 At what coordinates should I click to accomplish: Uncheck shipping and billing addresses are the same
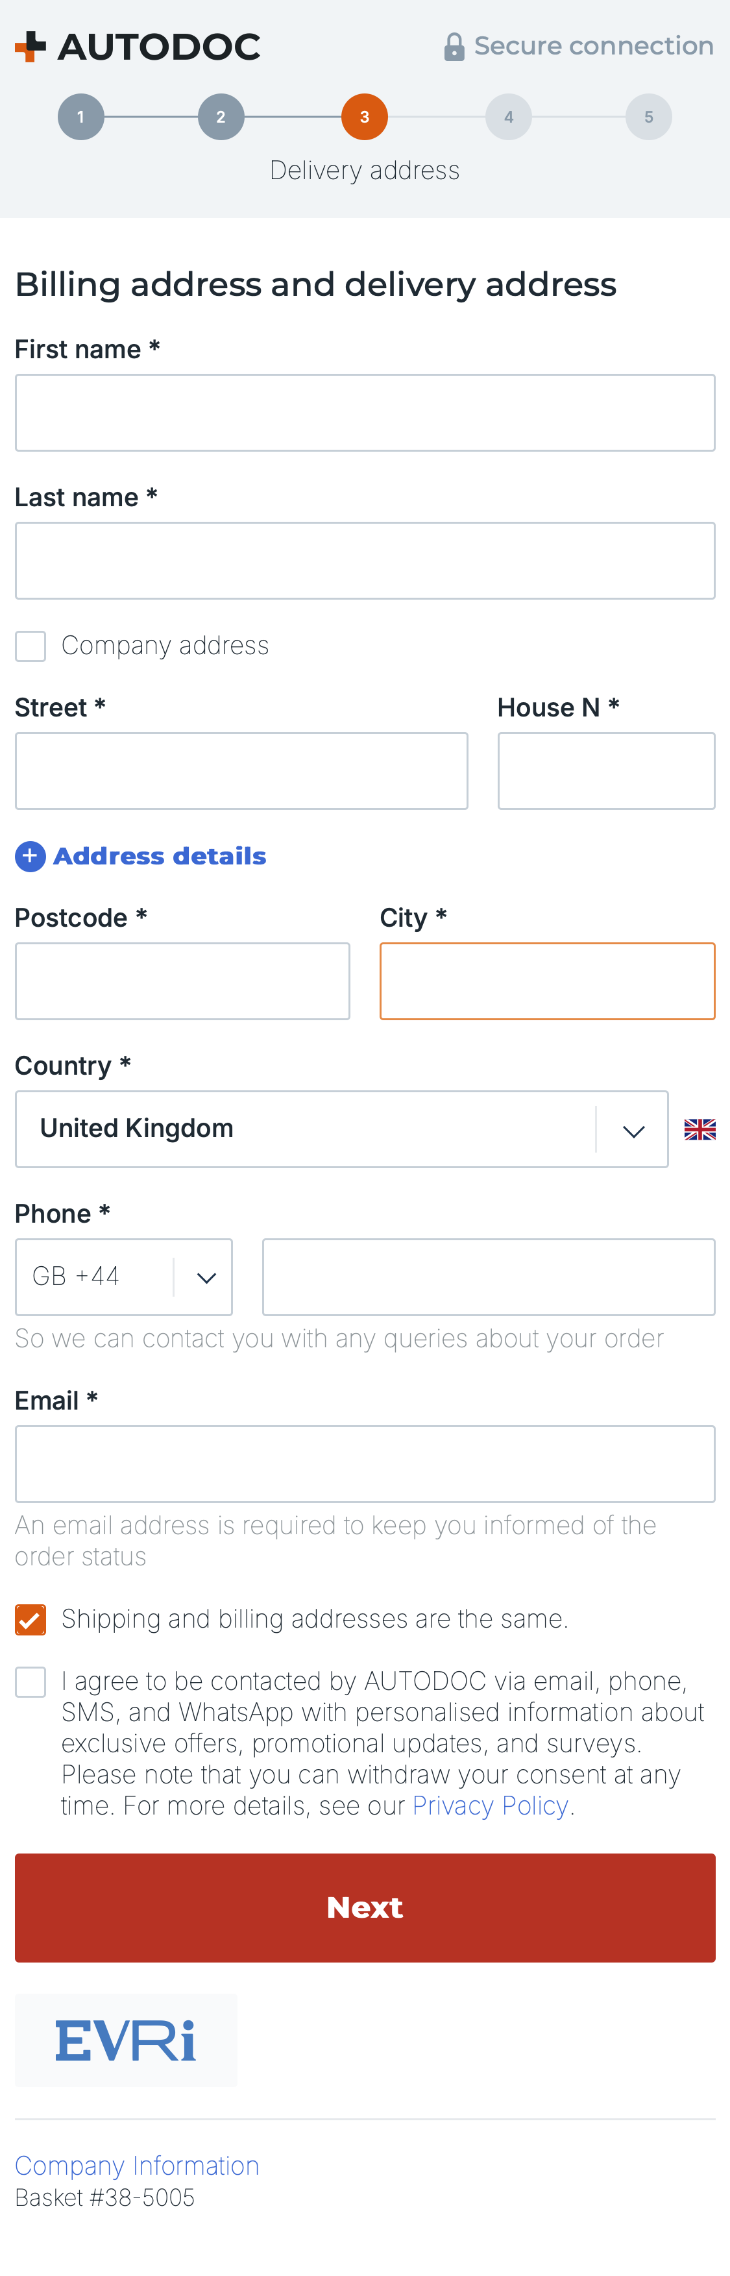[x=30, y=1619]
